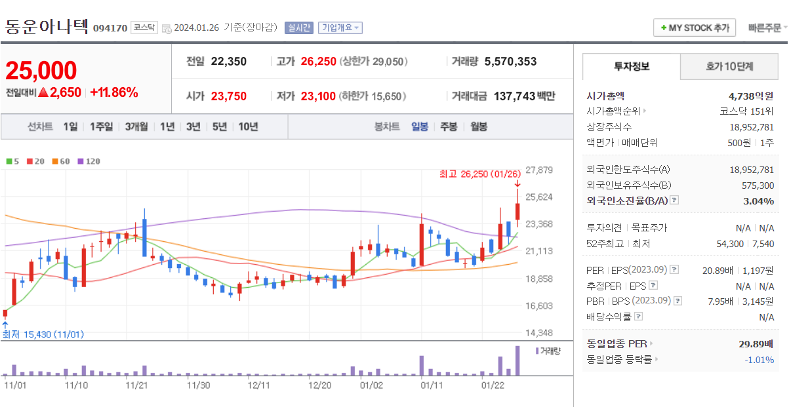Click the green plus icon on MY STOCK 추가

pyautogui.click(x=664, y=28)
